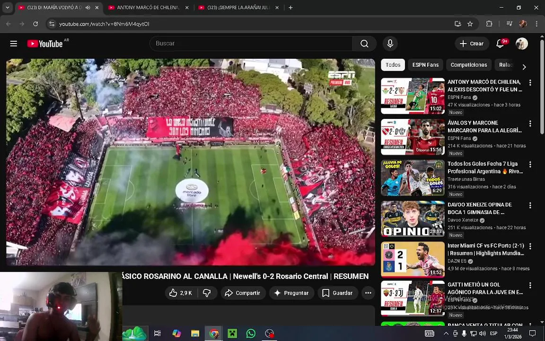Screen dimensions: 545x341
Task: Open a new browser tab
Action: click(290, 7)
